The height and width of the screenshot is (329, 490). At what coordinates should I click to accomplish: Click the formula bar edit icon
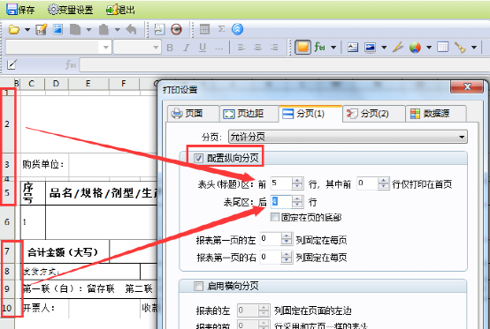(x=11, y=64)
